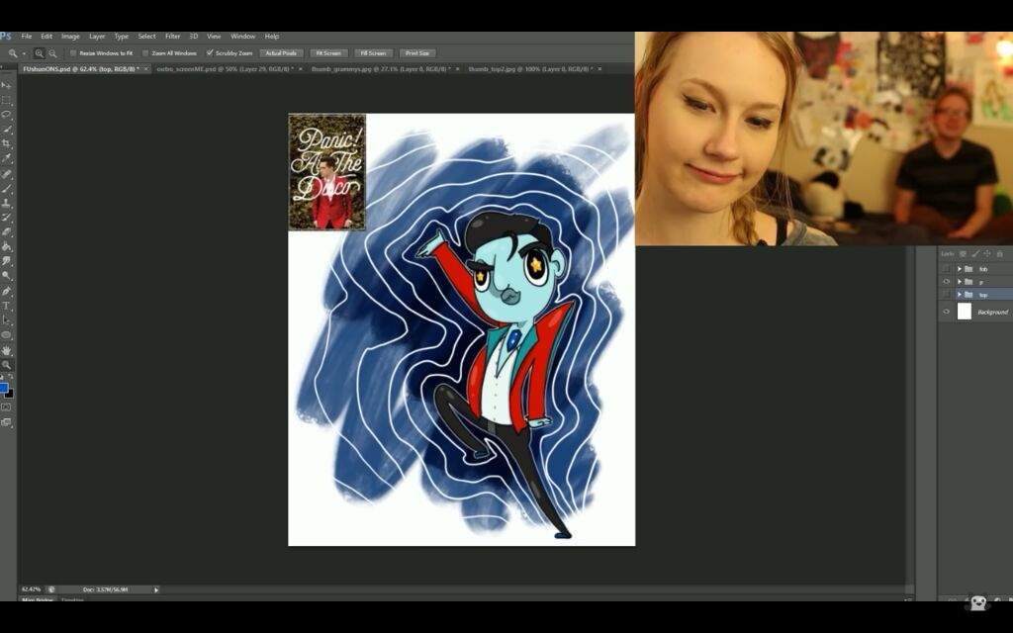Click lock transparent pixels icon

tap(963, 254)
